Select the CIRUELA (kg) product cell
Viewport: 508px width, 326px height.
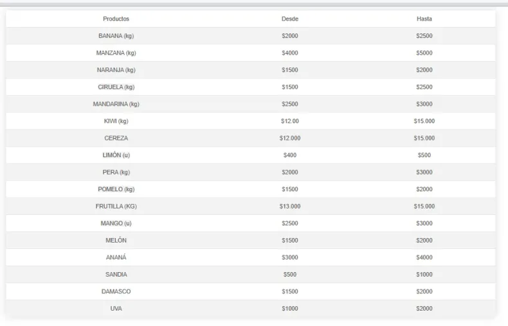click(x=116, y=87)
